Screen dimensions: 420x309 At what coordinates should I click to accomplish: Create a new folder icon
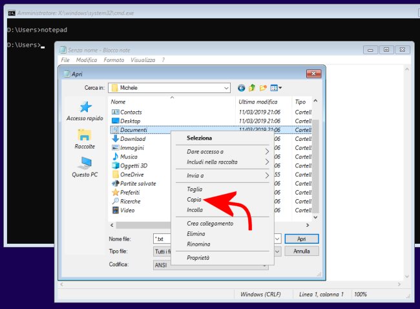tap(264, 88)
